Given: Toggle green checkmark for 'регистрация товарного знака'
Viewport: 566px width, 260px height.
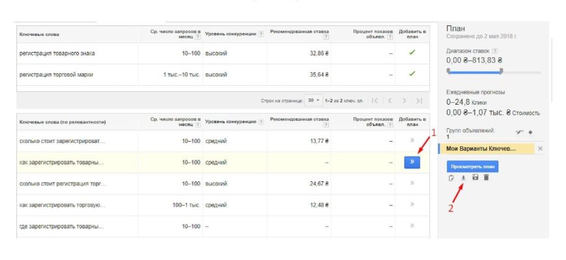Looking at the screenshot, I should (411, 53).
